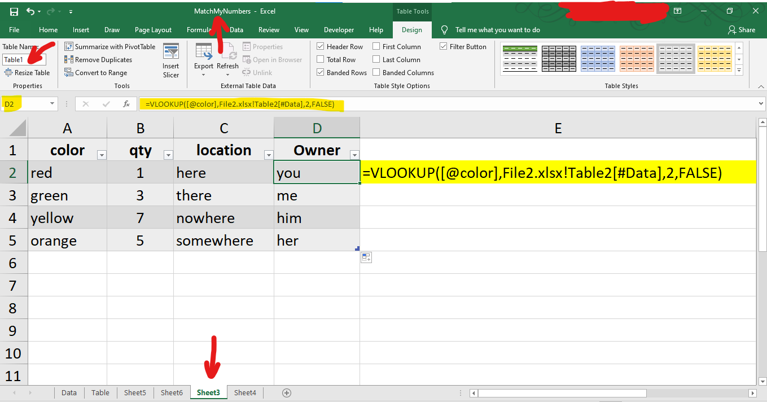
Task: Click the Name Box showing D2
Action: tap(25, 104)
